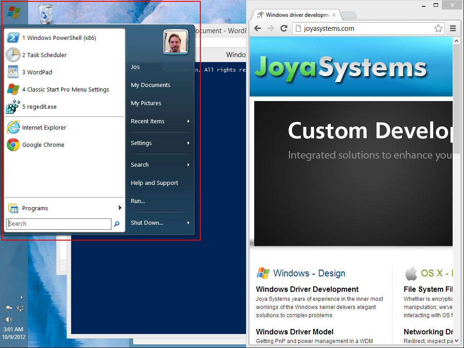The image size is (464, 348).
Task: Click the user account picture thumbnail
Action: click(x=176, y=42)
